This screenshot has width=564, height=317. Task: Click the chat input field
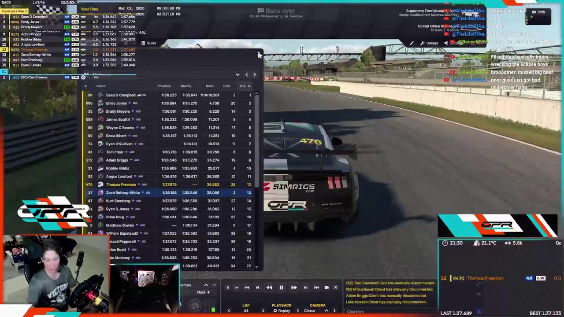click(390, 312)
